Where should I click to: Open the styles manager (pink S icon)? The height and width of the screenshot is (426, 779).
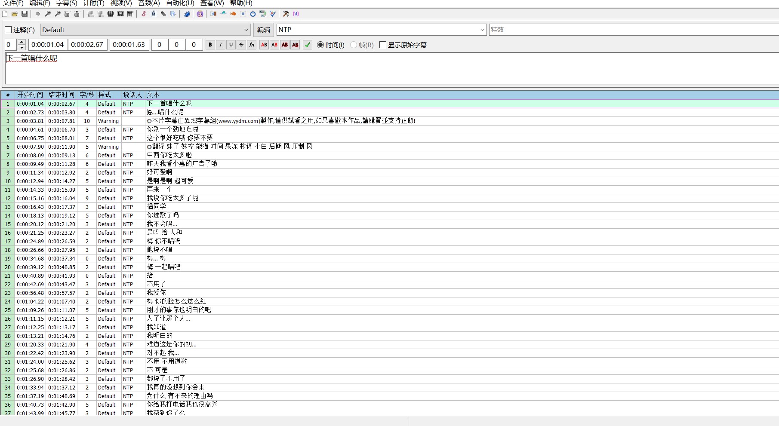coord(144,14)
